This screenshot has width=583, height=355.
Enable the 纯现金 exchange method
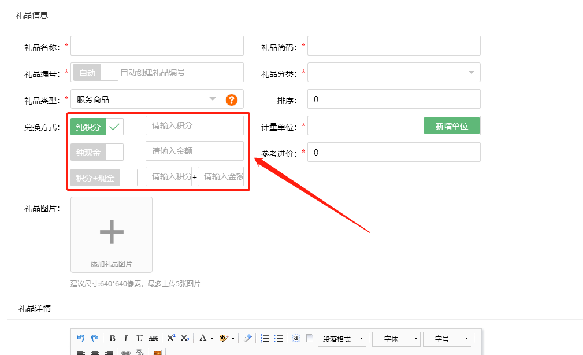[x=96, y=152]
